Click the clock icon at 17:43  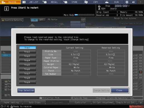pyautogui.click(x=2, y=106)
